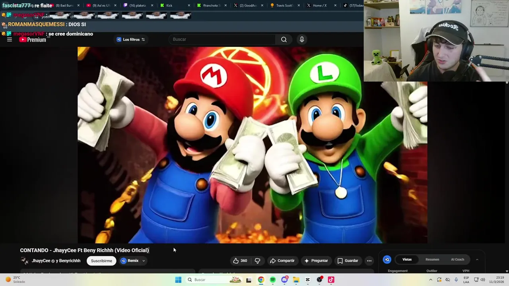Select the AI Coach tab
509x286 pixels.
coord(457,259)
